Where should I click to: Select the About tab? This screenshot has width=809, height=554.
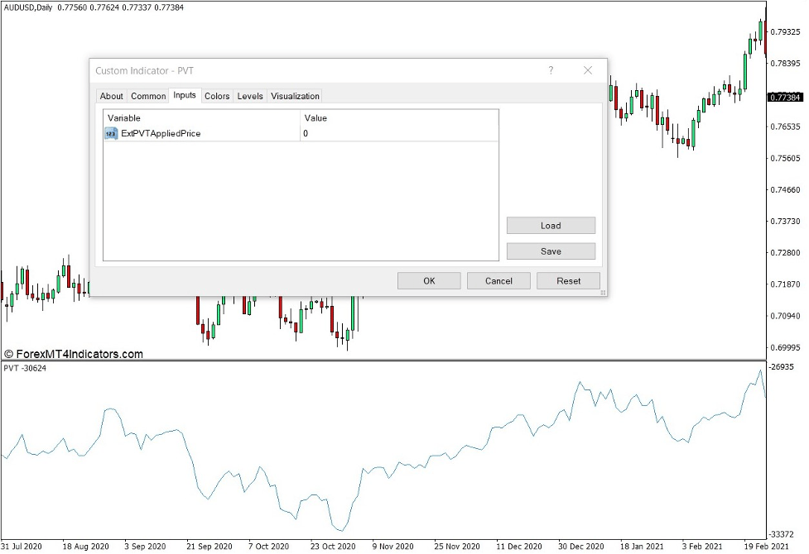pos(111,96)
